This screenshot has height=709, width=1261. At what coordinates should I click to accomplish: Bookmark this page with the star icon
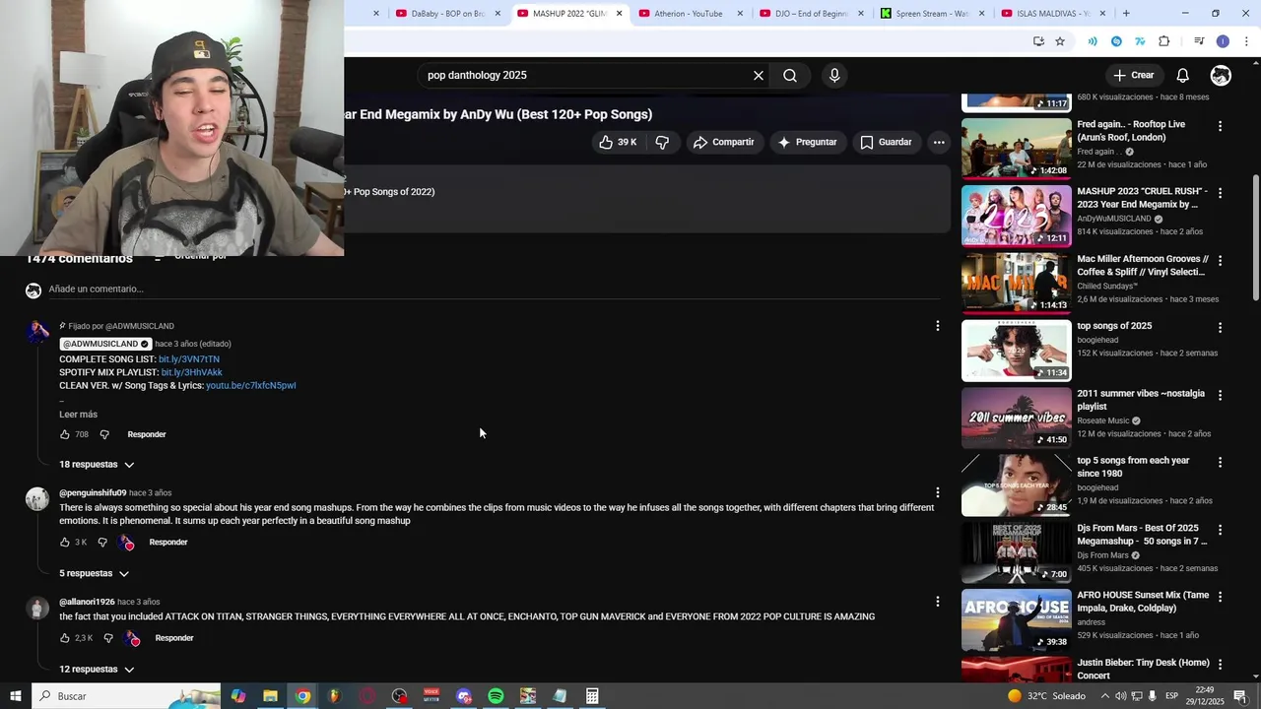(1060, 41)
